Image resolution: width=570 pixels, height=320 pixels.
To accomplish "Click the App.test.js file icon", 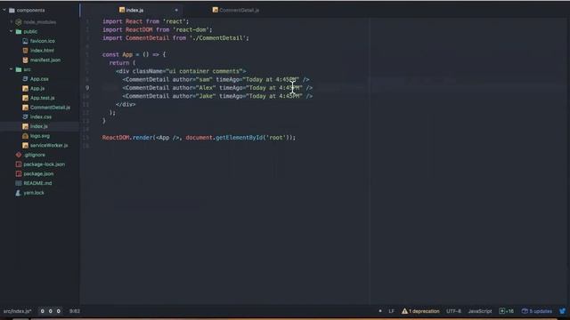I will [25, 98].
